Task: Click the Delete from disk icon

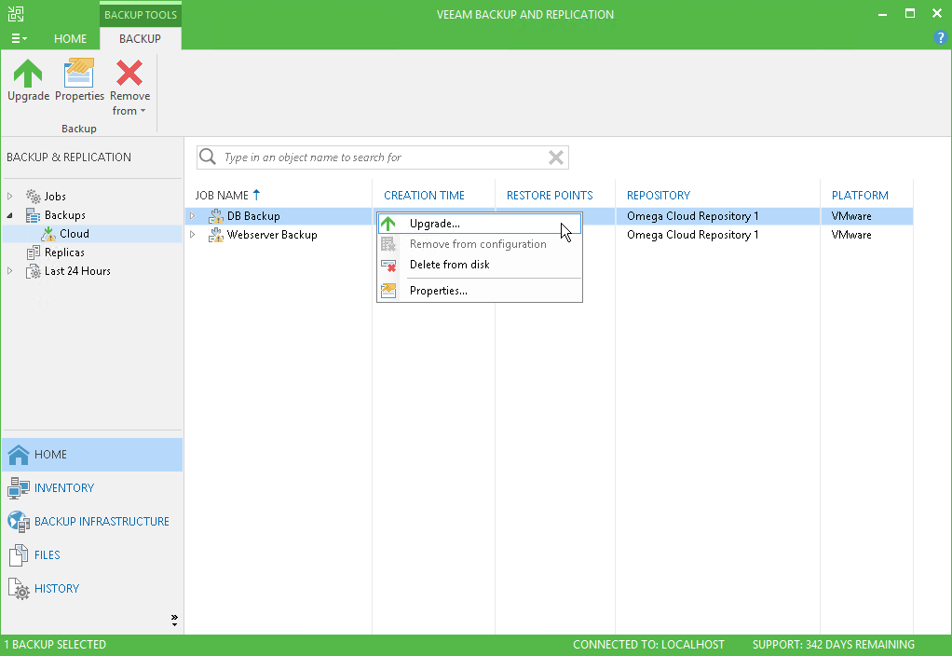Action: point(388,266)
